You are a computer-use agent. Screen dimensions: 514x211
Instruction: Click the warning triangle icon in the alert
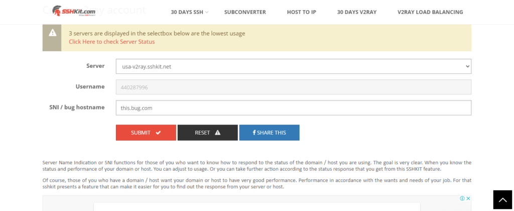pos(52,33)
